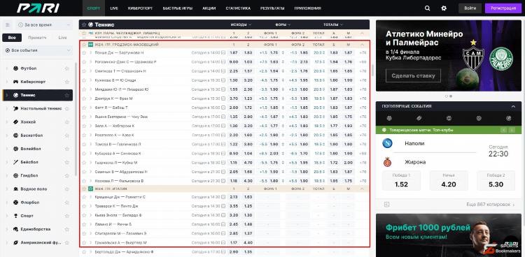Click the green tournament icon of Жен. ITF. Италия

[x=90, y=189]
